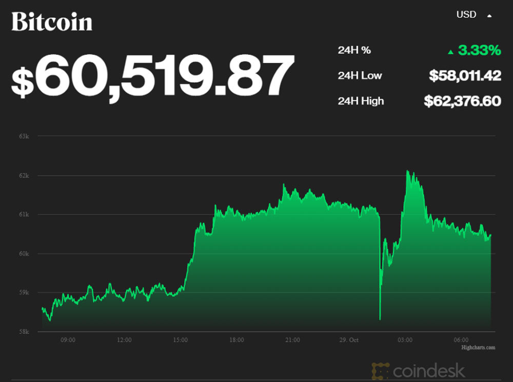Click the 21:00 time axis label
Screen dimensions: 513x382
(x=293, y=339)
